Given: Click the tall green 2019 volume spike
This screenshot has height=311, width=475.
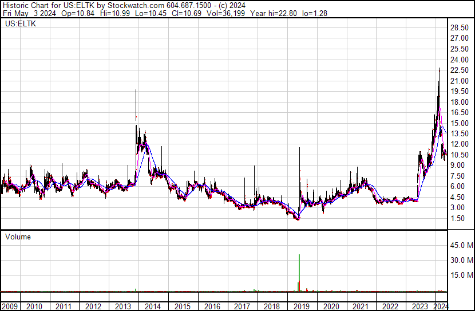Looking at the screenshot, I should [x=299, y=269].
